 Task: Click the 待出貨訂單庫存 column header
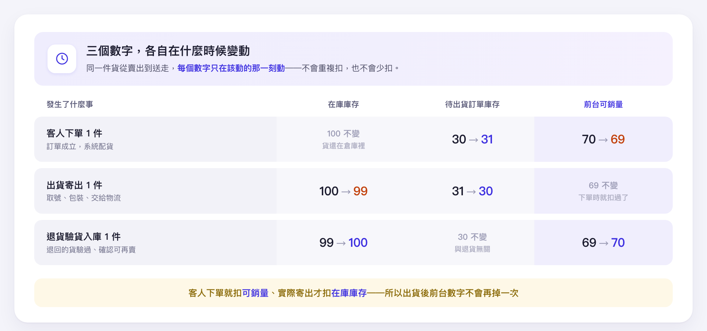point(472,104)
